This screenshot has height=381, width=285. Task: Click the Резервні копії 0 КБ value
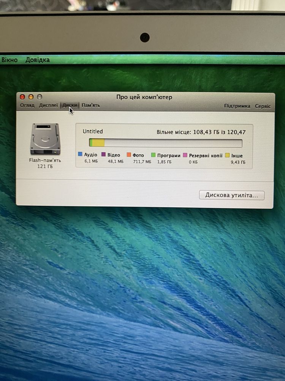tap(193, 162)
